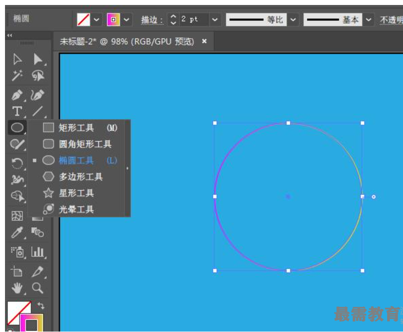Image resolution: width=403 pixels, height=332 pixels.
Task: Click the top-center bounding box handle
Action: 288,123
